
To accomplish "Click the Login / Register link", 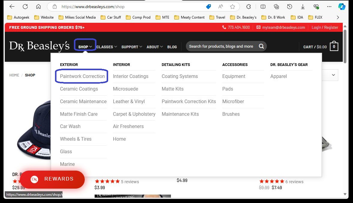I will click(325, 27).
